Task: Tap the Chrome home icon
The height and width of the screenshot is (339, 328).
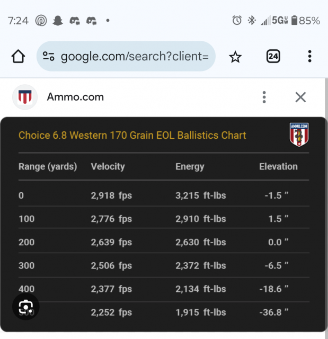Action: click(x=19, y=56)
